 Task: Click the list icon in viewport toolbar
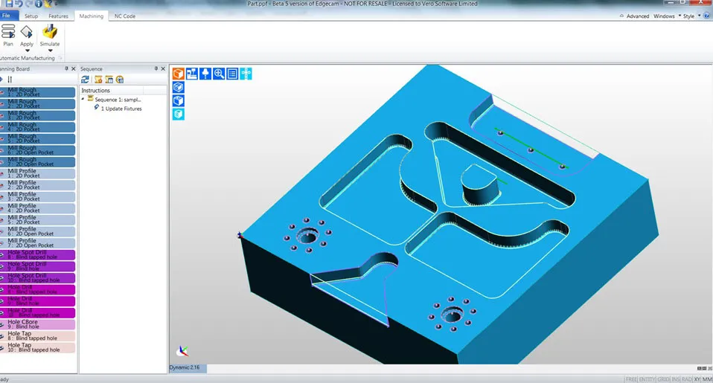232,73
